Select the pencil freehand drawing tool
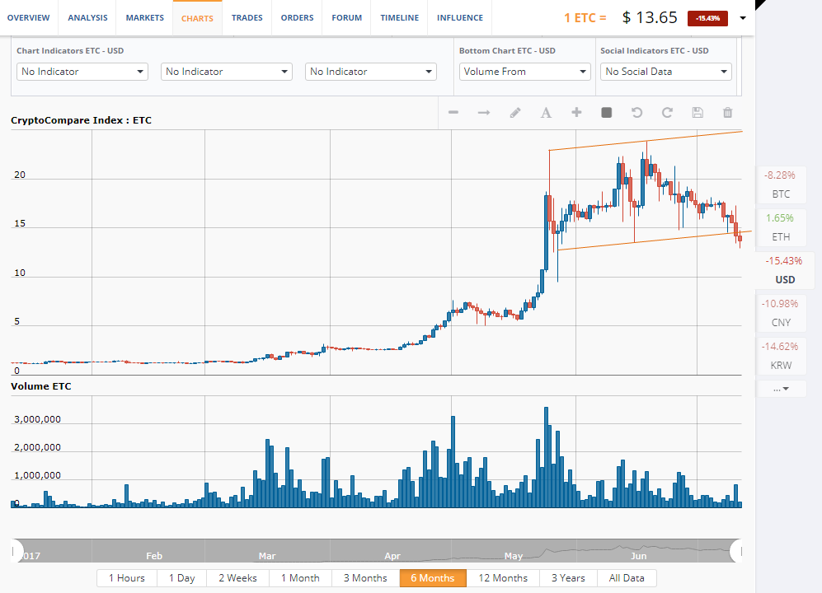This screenshot has height=593, width=822. (515, 113)
